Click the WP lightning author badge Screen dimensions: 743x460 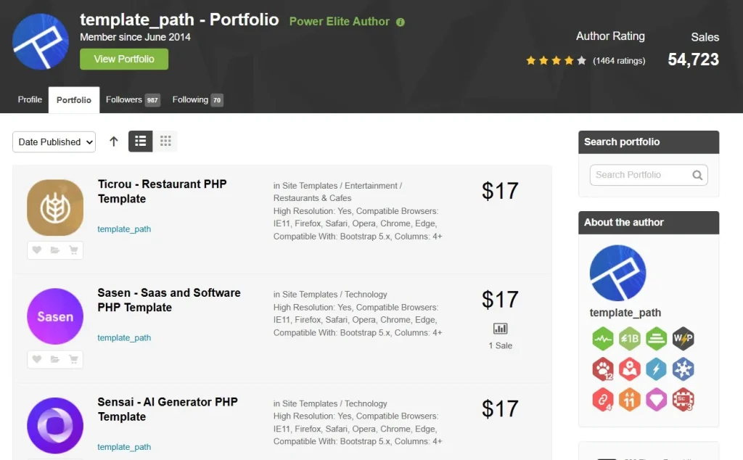coord(683,338)
